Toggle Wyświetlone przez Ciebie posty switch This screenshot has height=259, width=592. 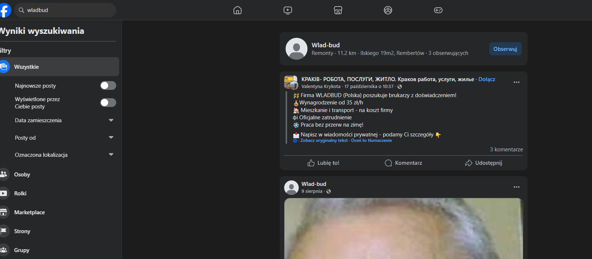108,103
